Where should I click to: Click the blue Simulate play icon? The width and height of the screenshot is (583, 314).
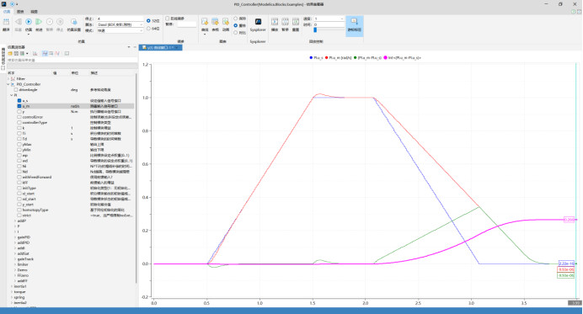click(29, 22)
